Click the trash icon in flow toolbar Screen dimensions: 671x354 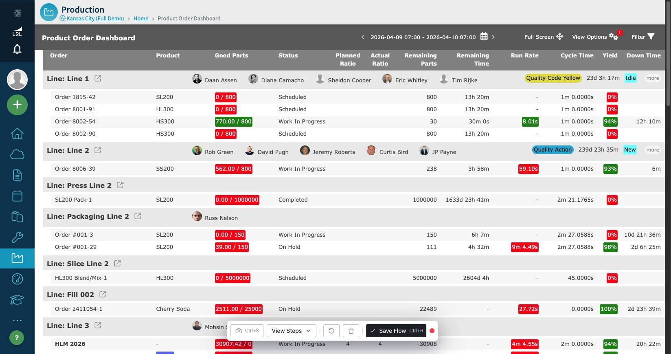351,331
